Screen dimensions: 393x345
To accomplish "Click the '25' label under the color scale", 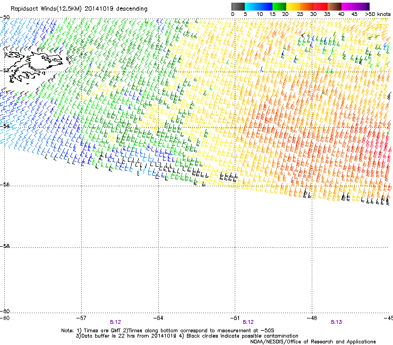I will [300, 14].
